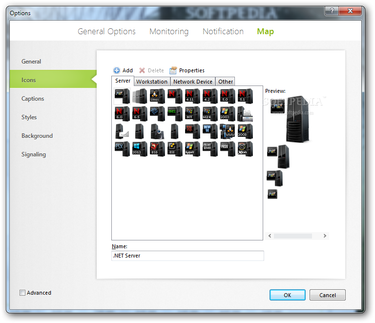Select the NetWare 5.1 server icon
Image resolution: width=375 pixels, height=323 pixels.
pos(245,96)
